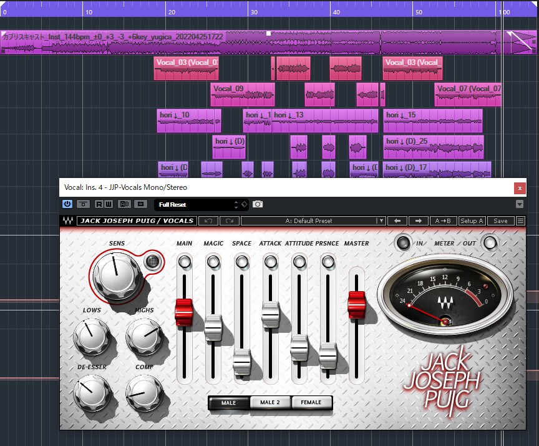Click the HIGHS knob
Viewport: 539px width, 446px height.
point(143,337)
